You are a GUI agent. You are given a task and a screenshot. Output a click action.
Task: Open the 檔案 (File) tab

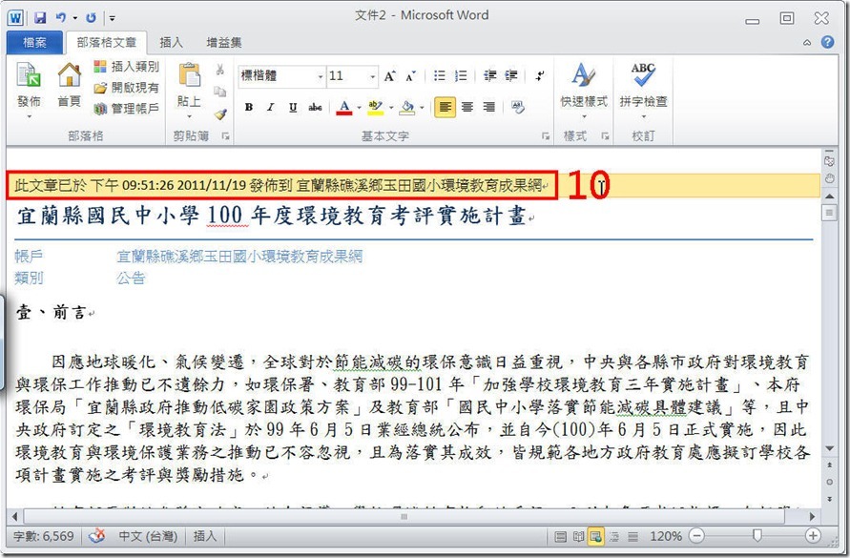coord(34,42)
